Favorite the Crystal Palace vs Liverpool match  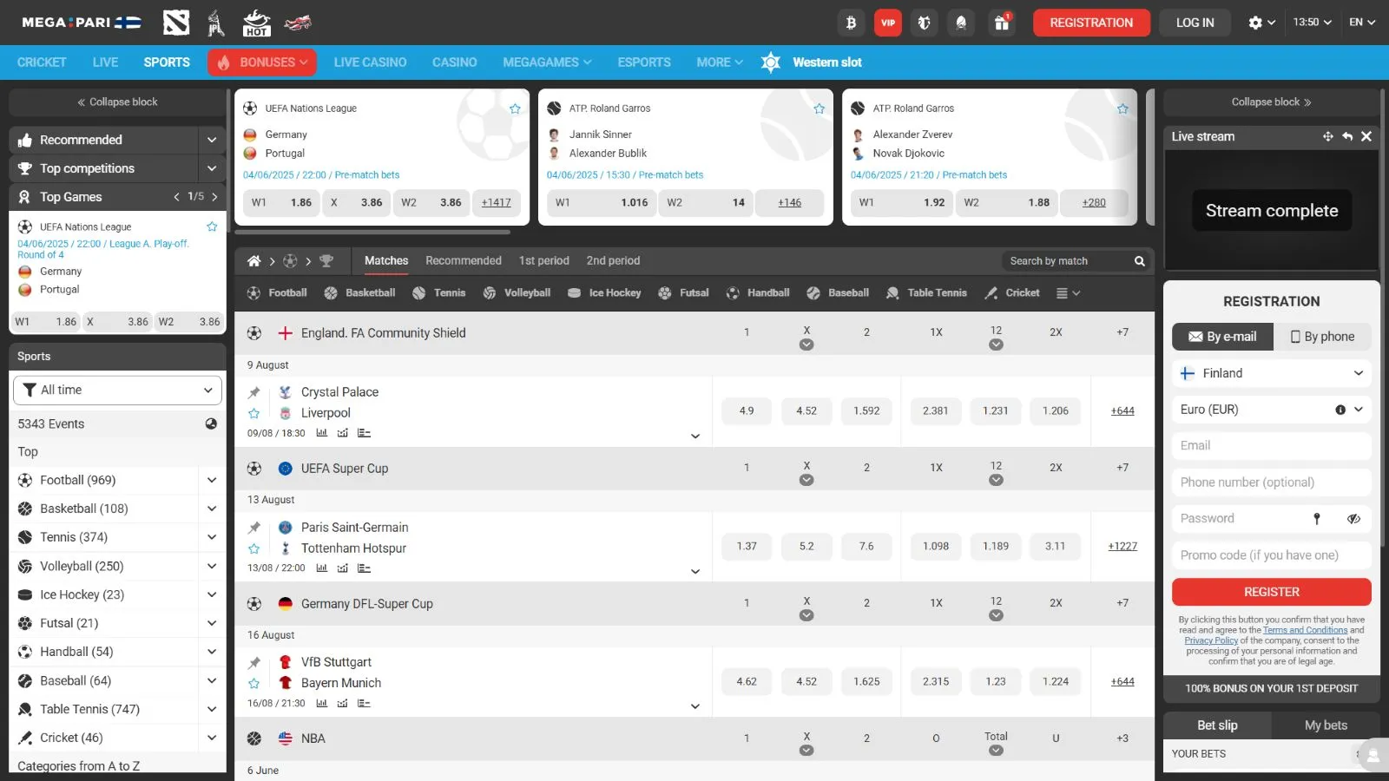coord(254,413)
